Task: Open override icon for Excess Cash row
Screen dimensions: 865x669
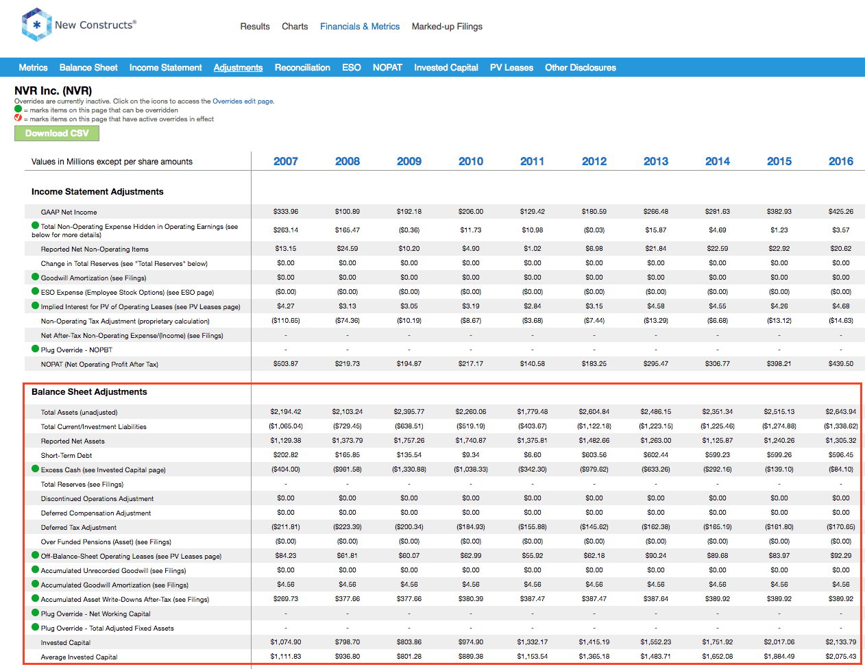Action: tap(36, 469)
